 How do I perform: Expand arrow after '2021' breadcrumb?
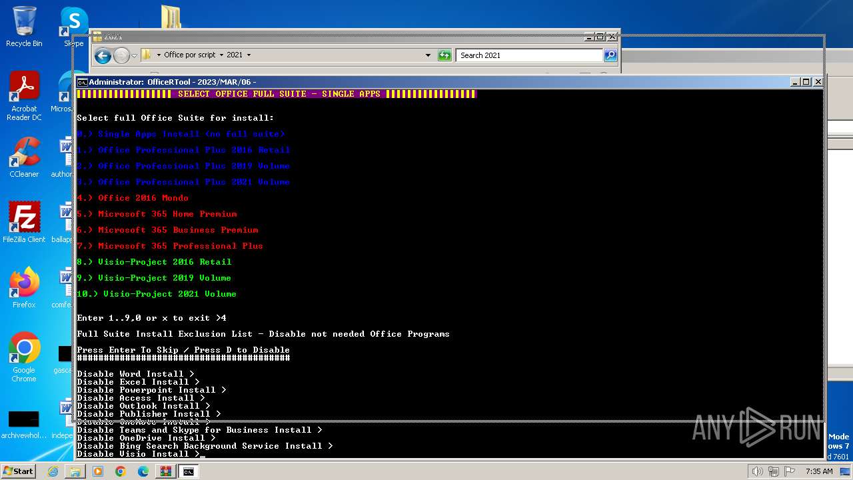coord(249,55)
